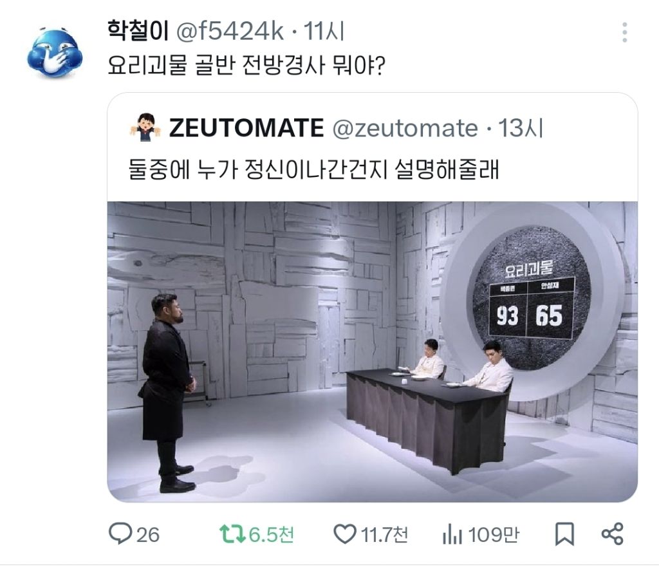Image resolution: width=659 pixels, height=567 pixels.
Task: Open 학철이's blue emoji profile avatar
Action: click(55, 53)
